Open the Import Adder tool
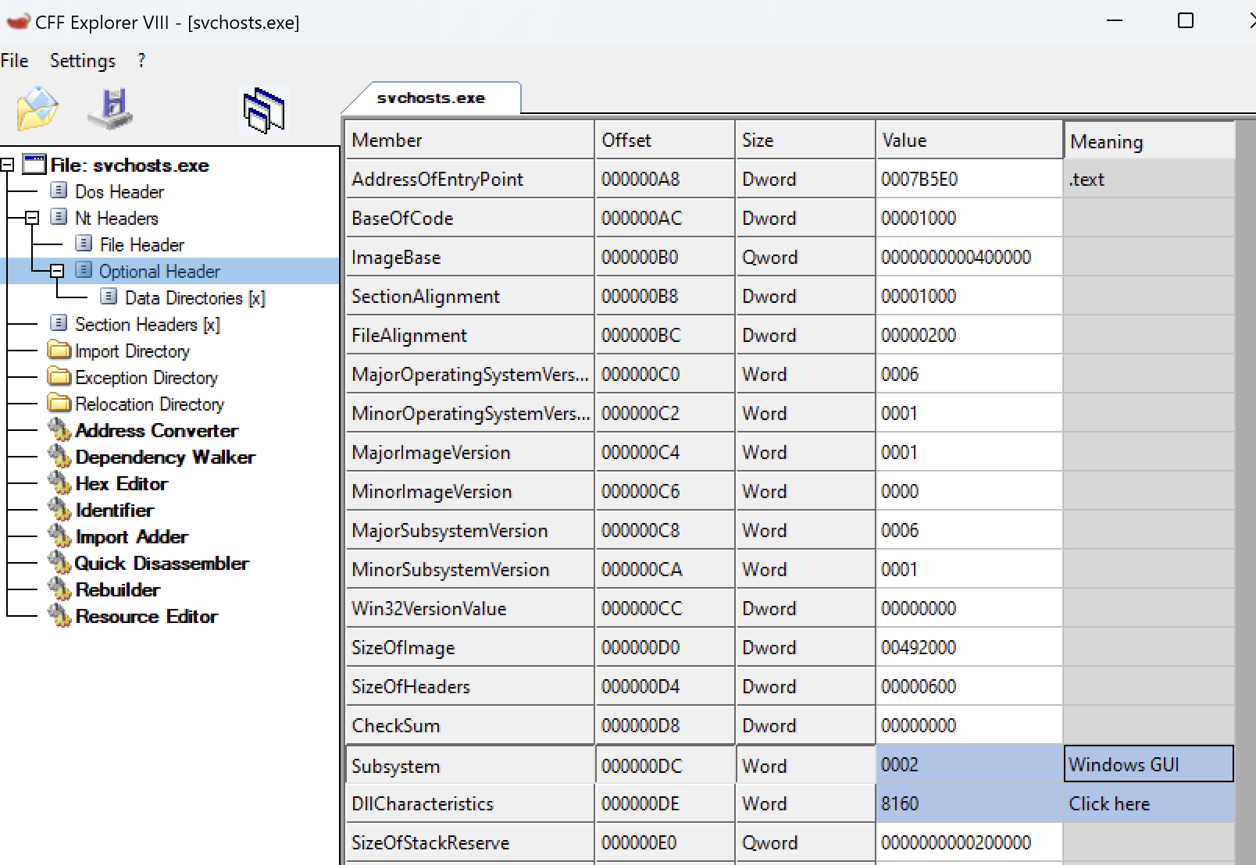Viewport: 1256px width, 865px height. [131, 536]
